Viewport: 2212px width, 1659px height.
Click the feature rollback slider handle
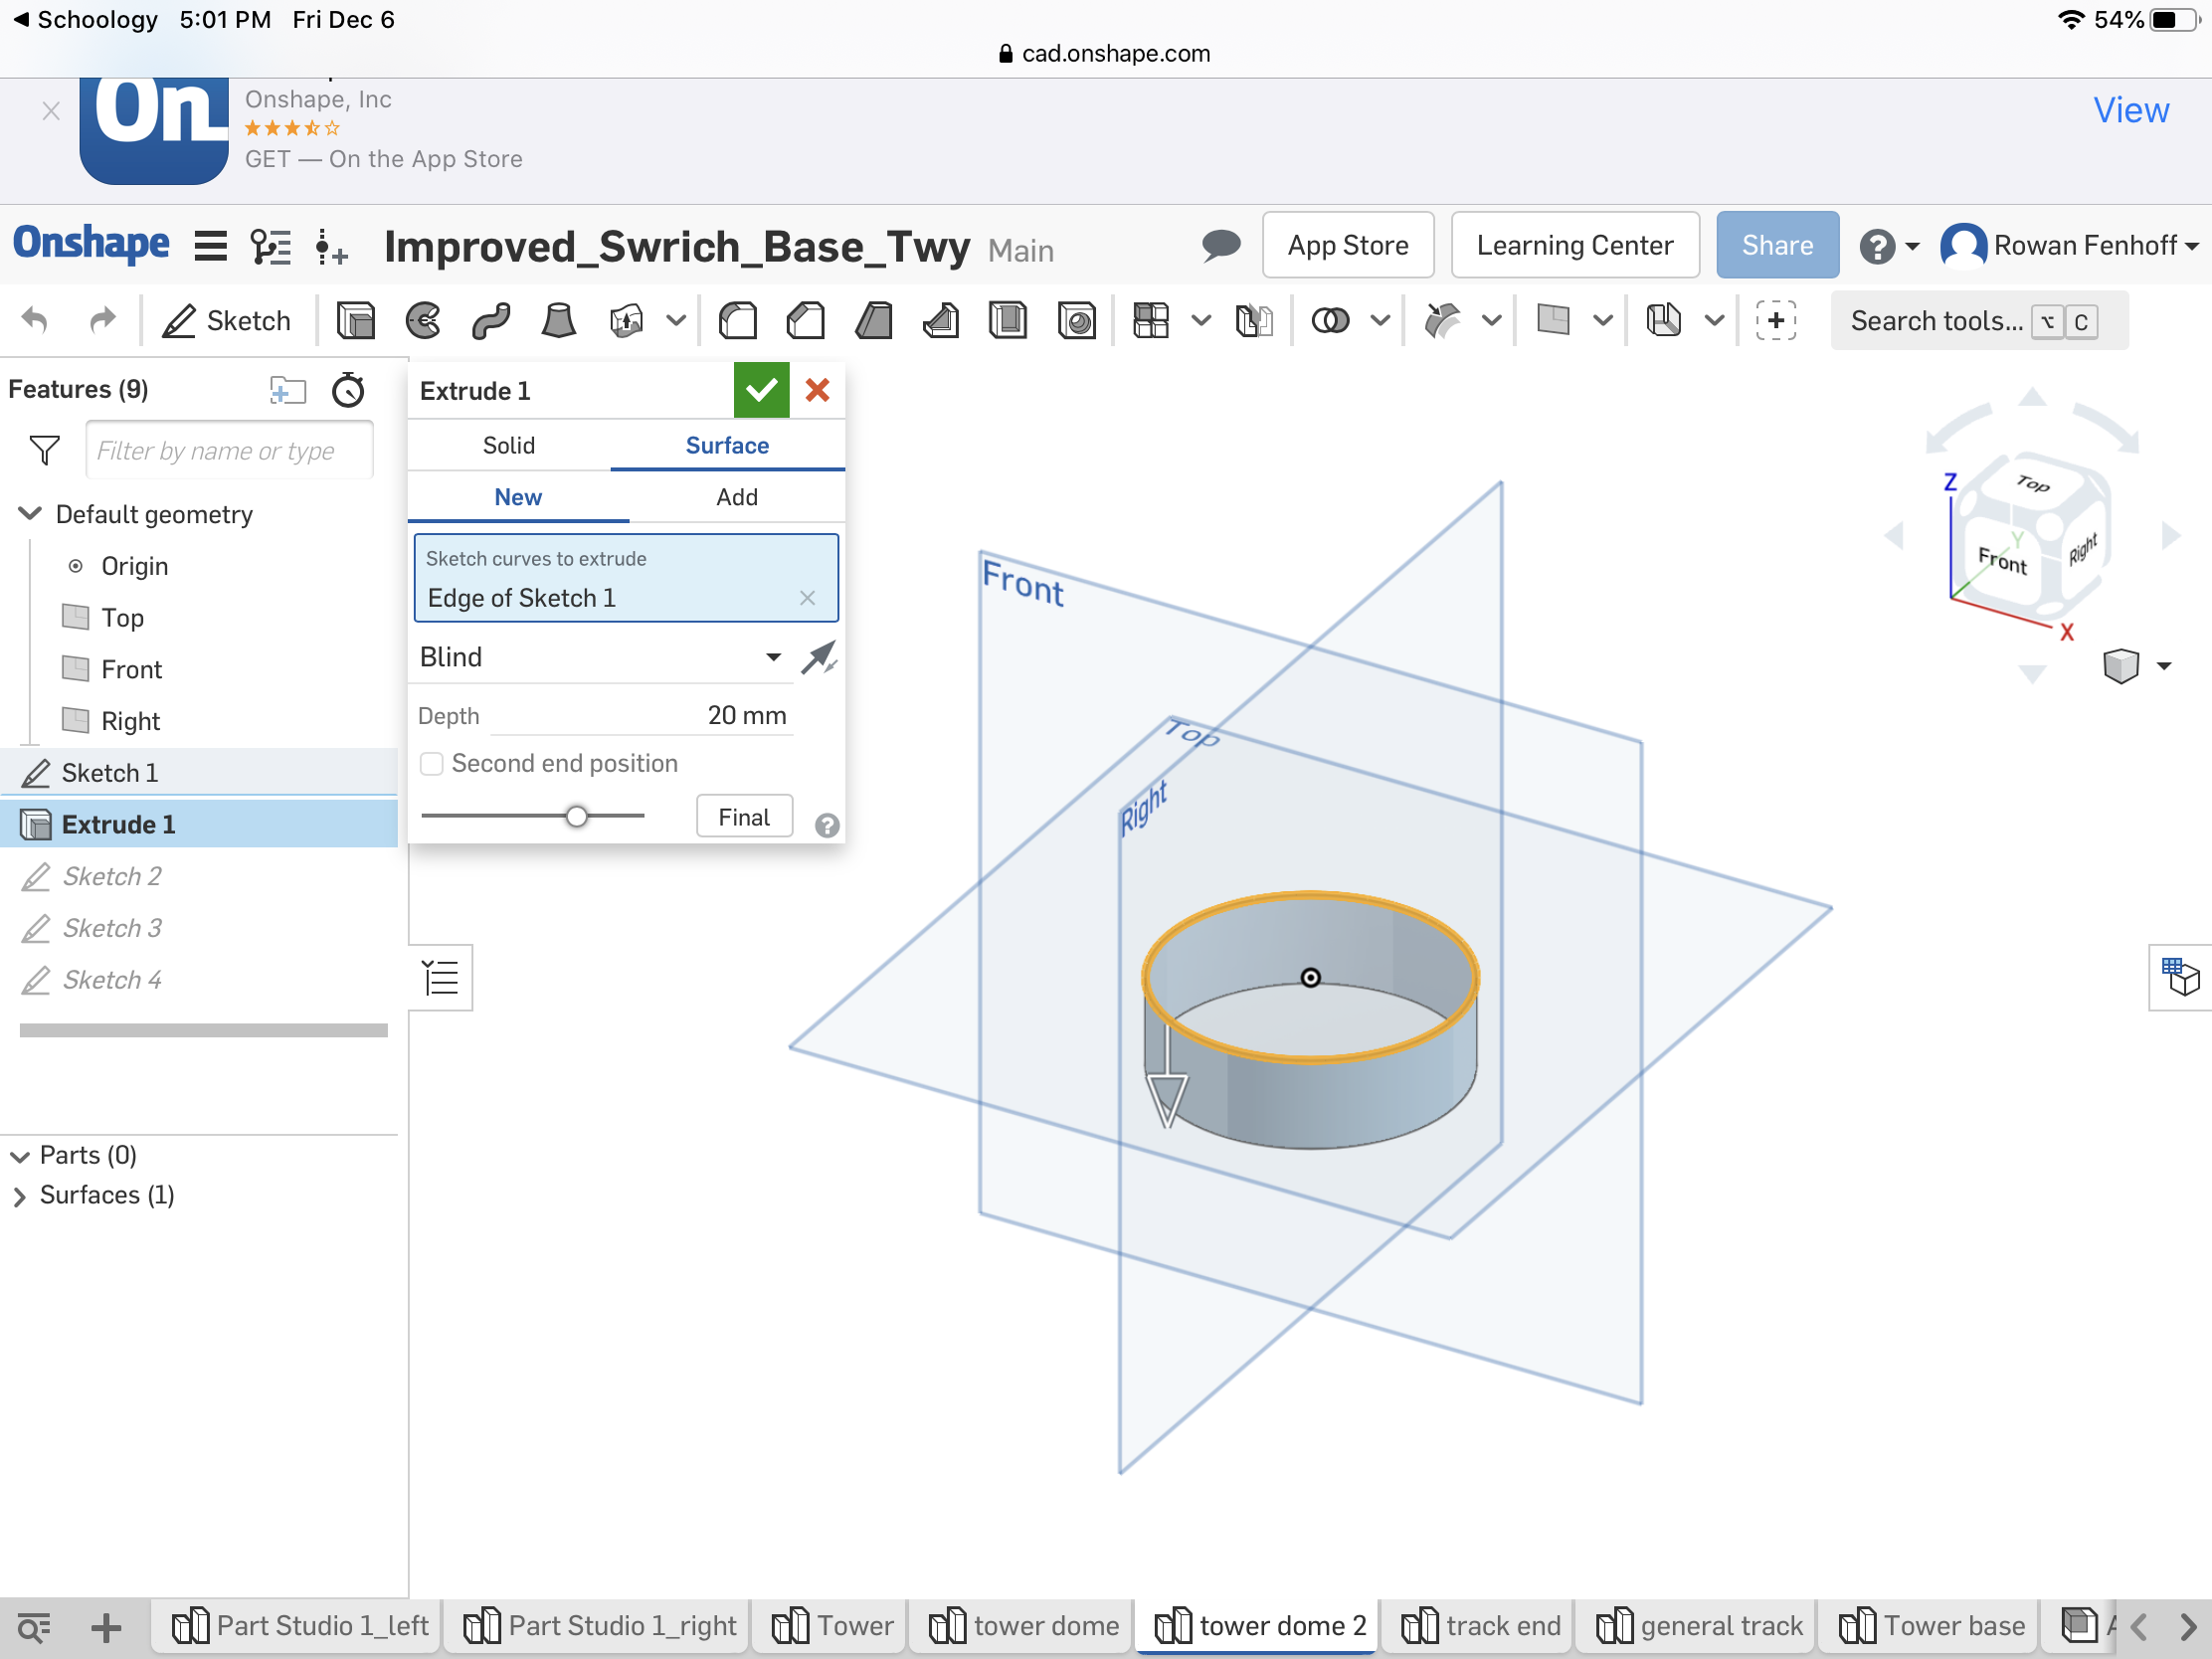point(576,816)
